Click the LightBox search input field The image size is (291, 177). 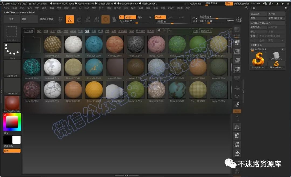(x=179, y=31)
